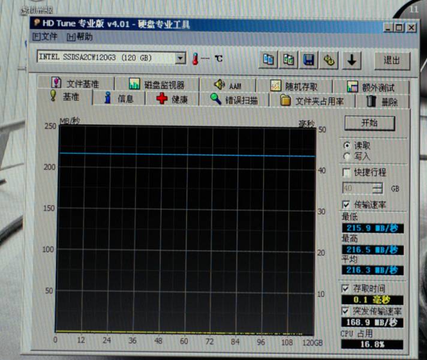Enable the 快捷行程 checkbox
Screen dimensions: 427x360
point(347,172)
